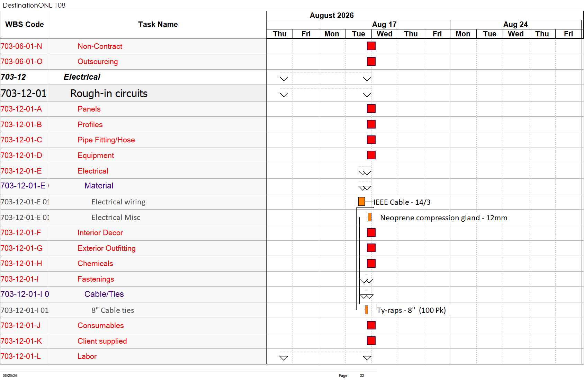Click the Neoprene compression gland - 12mm label

[x=444, y=218]
